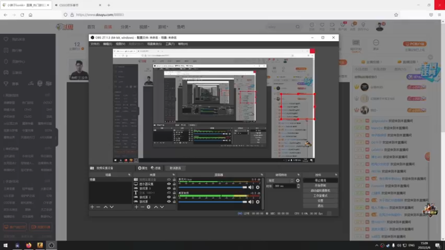
Task: Add a new source with the plus icon
Action: pyautogui.click(x=136, y=207)
